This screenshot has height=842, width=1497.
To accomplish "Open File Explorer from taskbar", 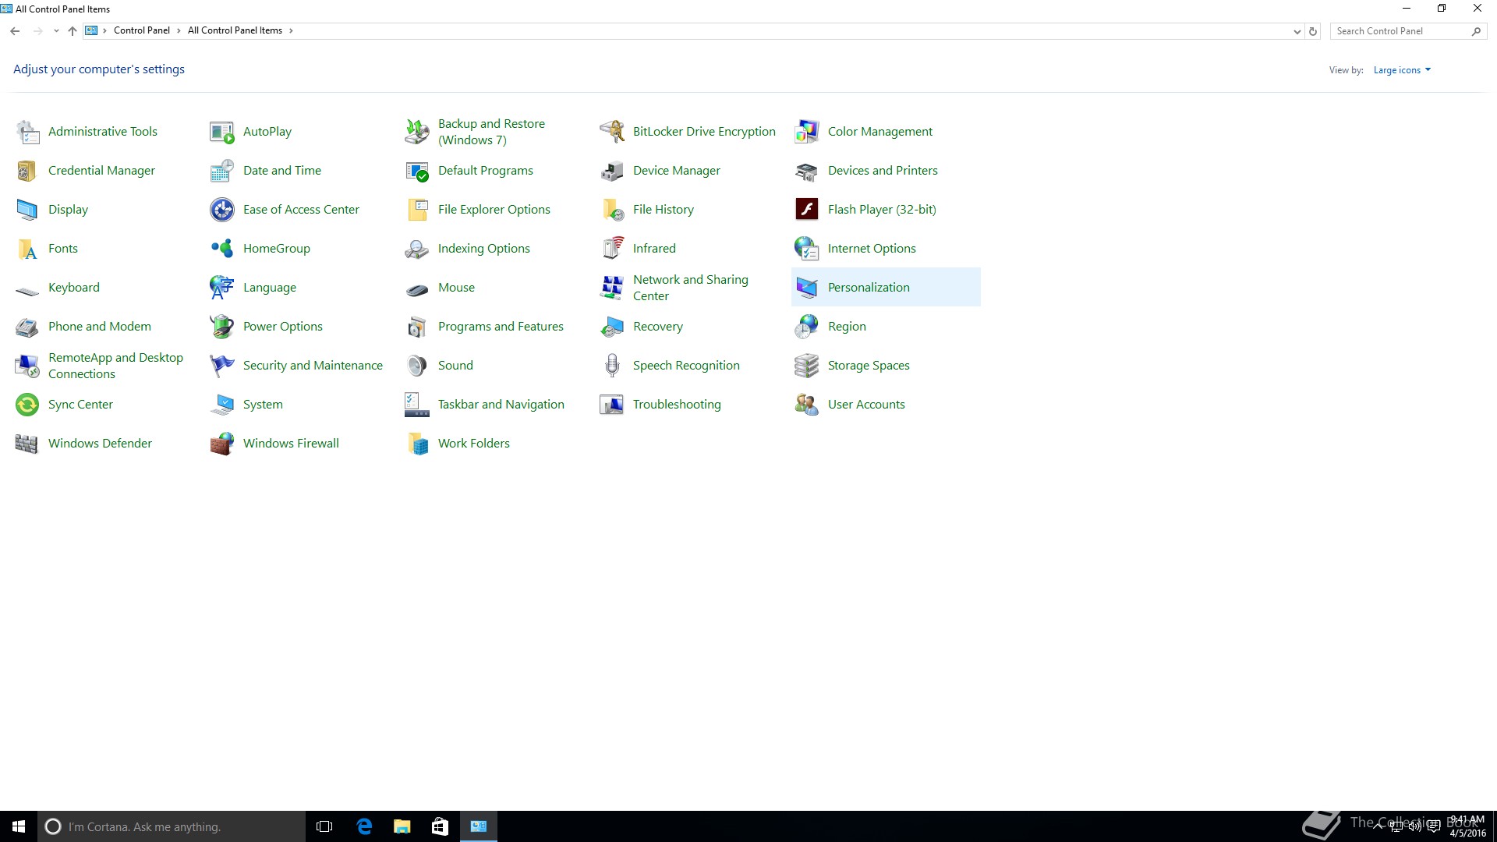I will (402, 826).
